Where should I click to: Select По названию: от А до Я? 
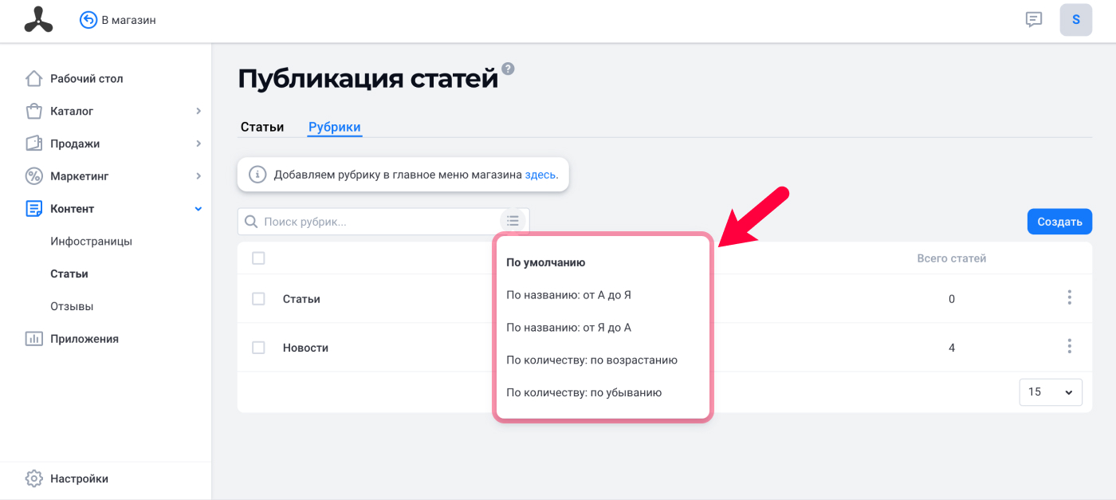[569, 295]
